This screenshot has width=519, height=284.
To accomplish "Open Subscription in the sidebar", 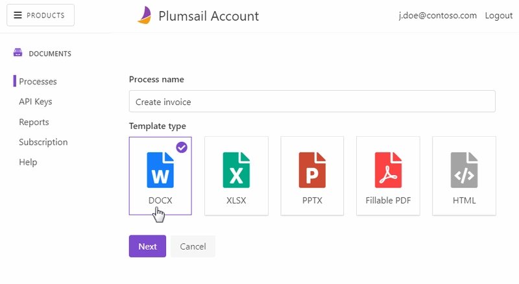I will [x=43, y=142].
